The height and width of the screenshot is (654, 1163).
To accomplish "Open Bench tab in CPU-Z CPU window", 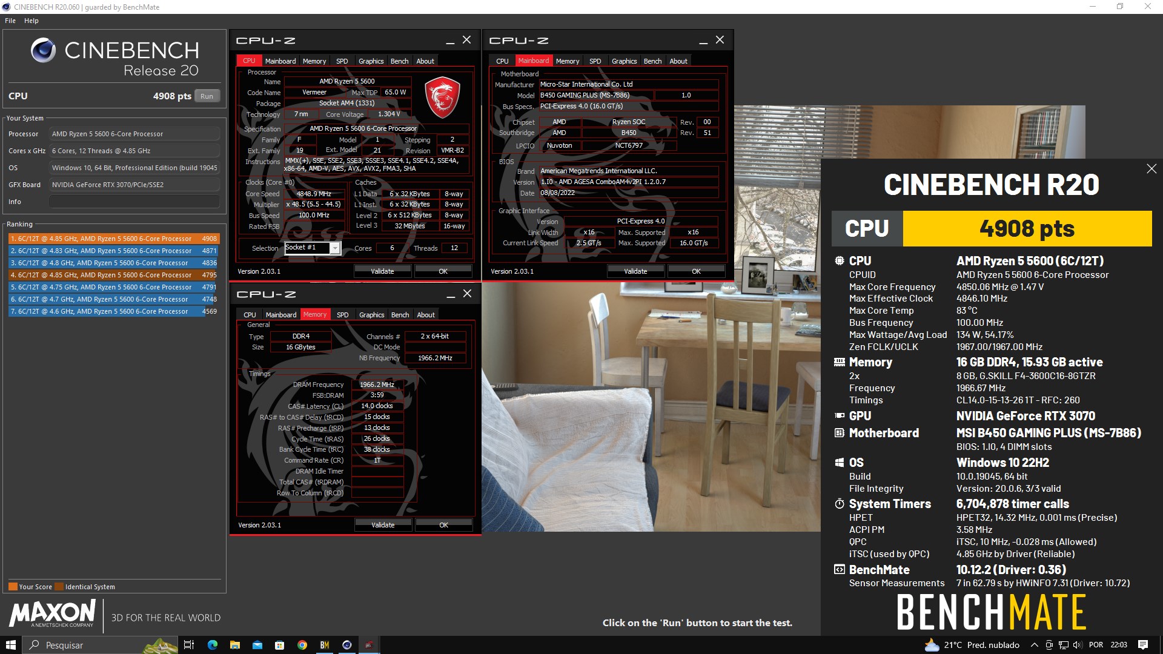I will point(399,61).
